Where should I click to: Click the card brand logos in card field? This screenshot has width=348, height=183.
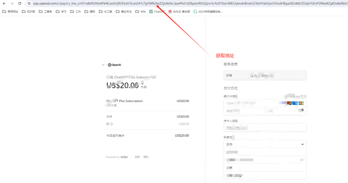292,103
